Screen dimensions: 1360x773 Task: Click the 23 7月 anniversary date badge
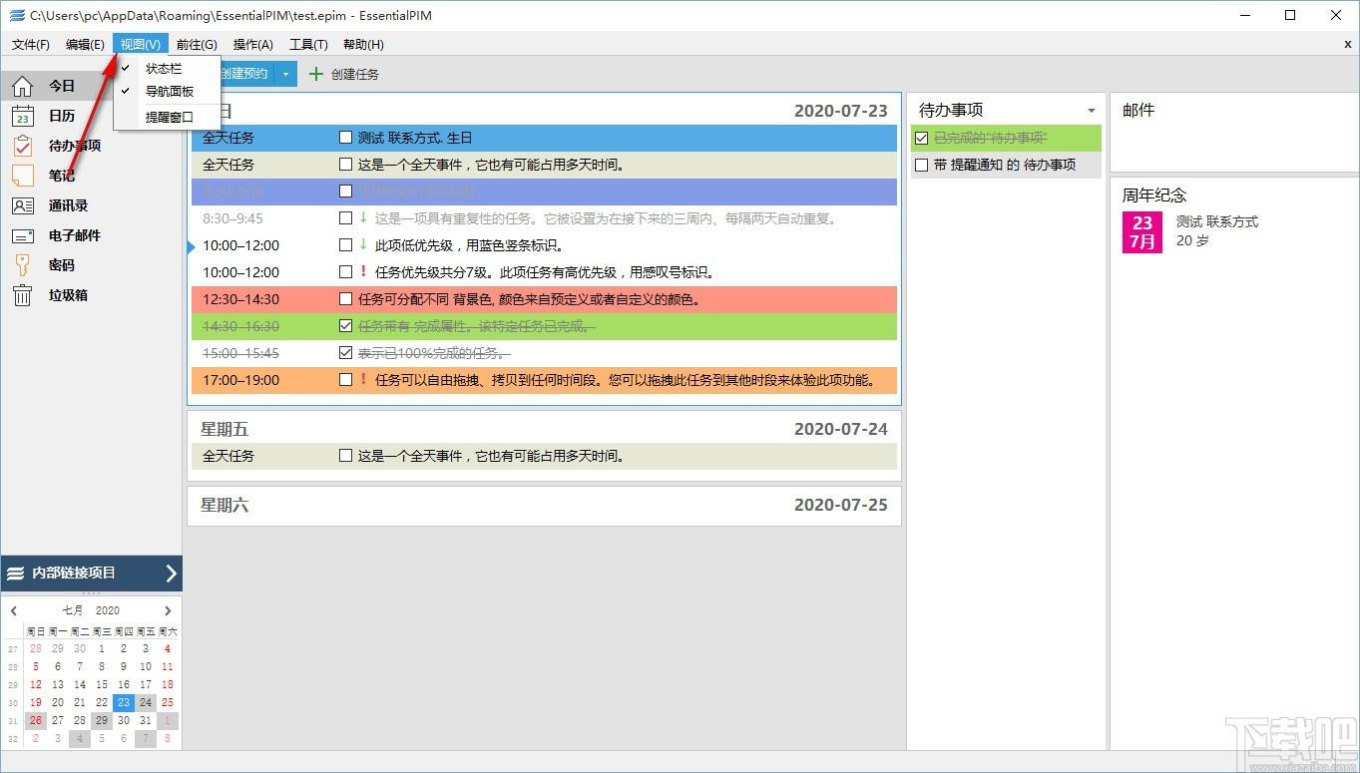tap(1142, 232)
